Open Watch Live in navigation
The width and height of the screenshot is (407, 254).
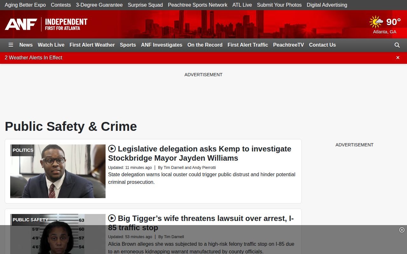pos(51,45)
